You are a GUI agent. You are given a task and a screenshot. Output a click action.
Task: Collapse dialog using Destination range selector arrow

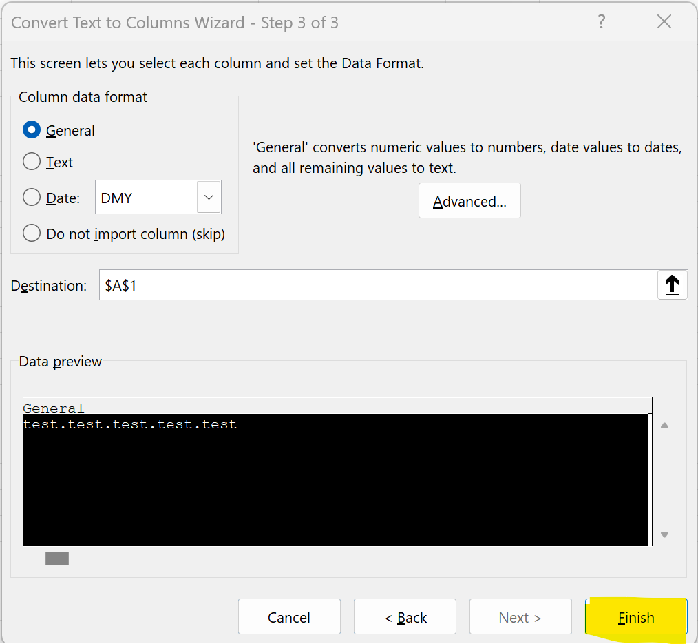(x=673, y=284)
